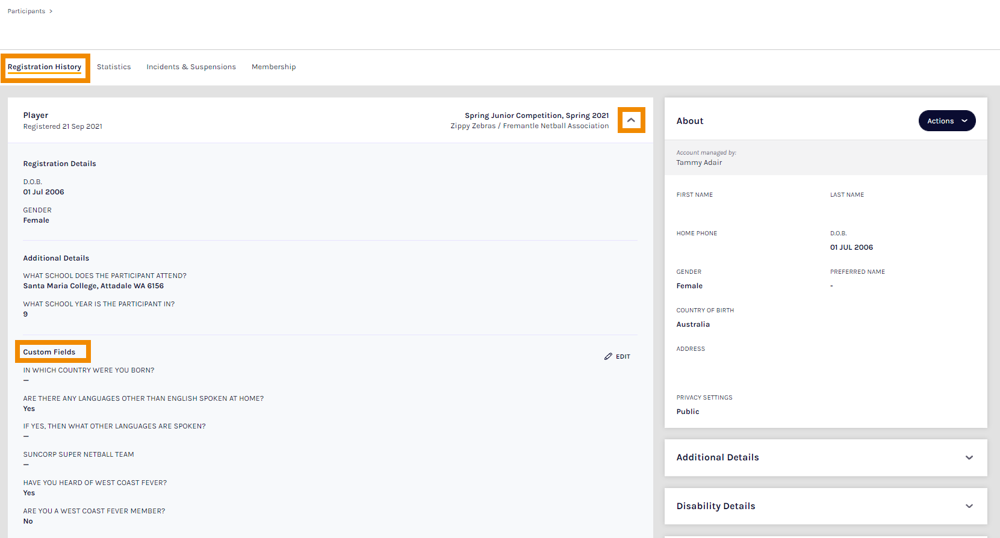Click the chevron inside the Actions button
Screen dimensions: 1000x538
point(964,121)
